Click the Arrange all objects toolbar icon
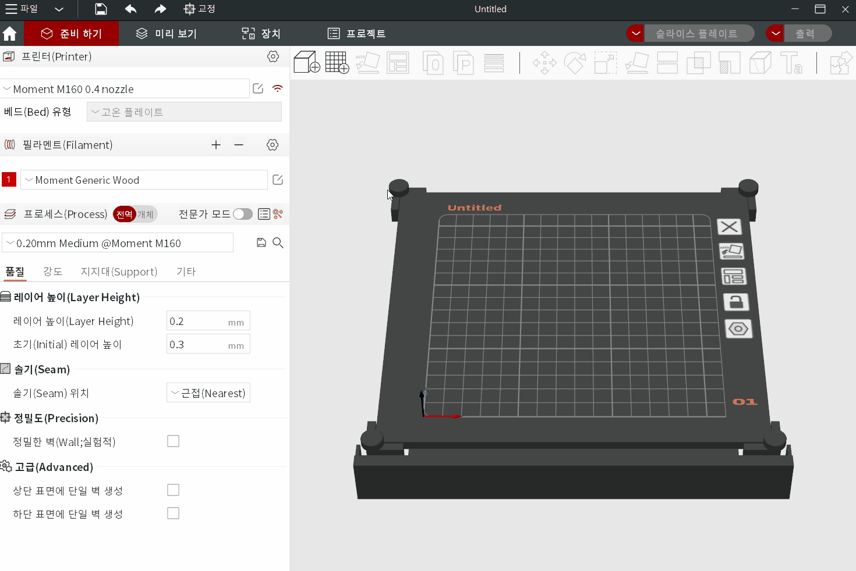The image size is (856, 571). [x=398, y=63]
